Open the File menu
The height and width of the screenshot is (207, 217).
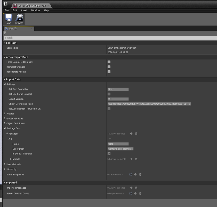(7, 10)
